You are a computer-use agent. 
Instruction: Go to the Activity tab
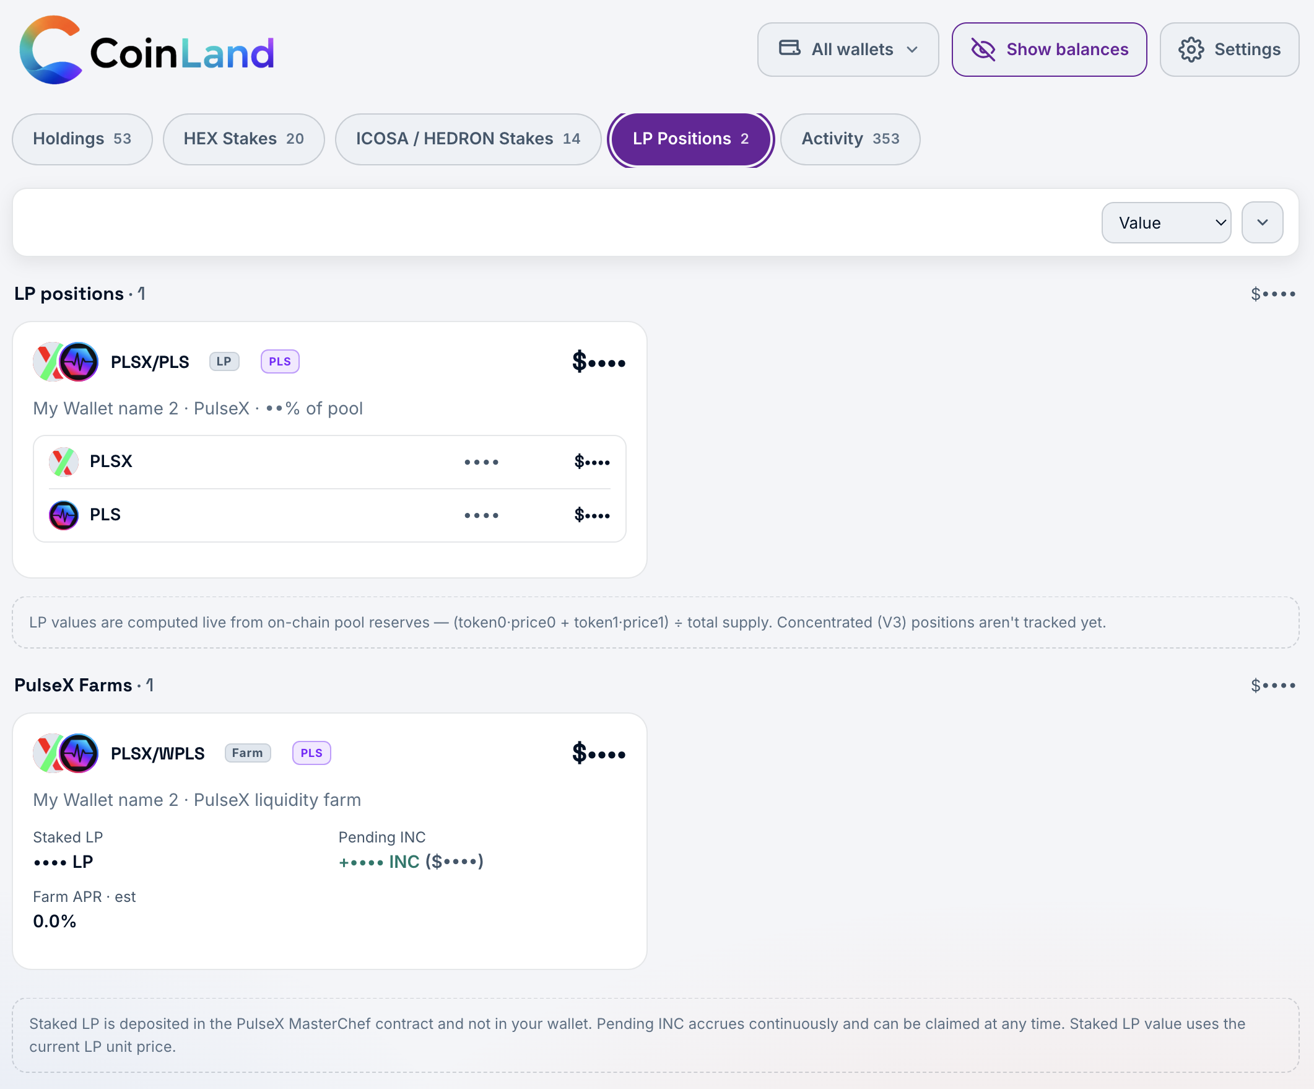[x=850, y=139]
